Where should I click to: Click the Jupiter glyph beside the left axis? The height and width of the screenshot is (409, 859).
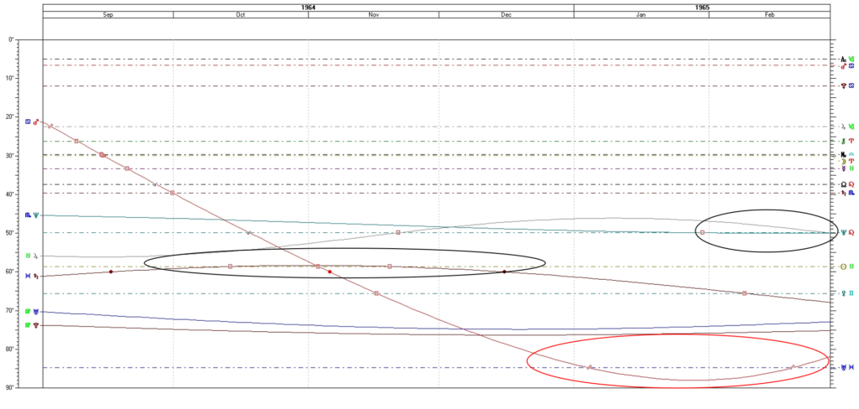tap(35, 255)
